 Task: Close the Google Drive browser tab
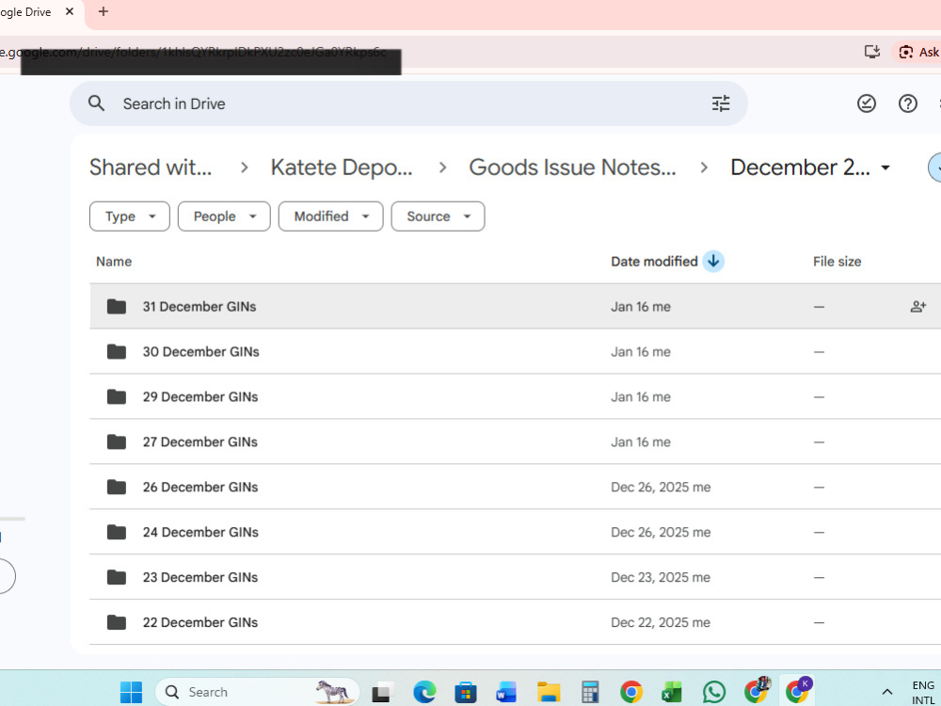coord(70,11)
